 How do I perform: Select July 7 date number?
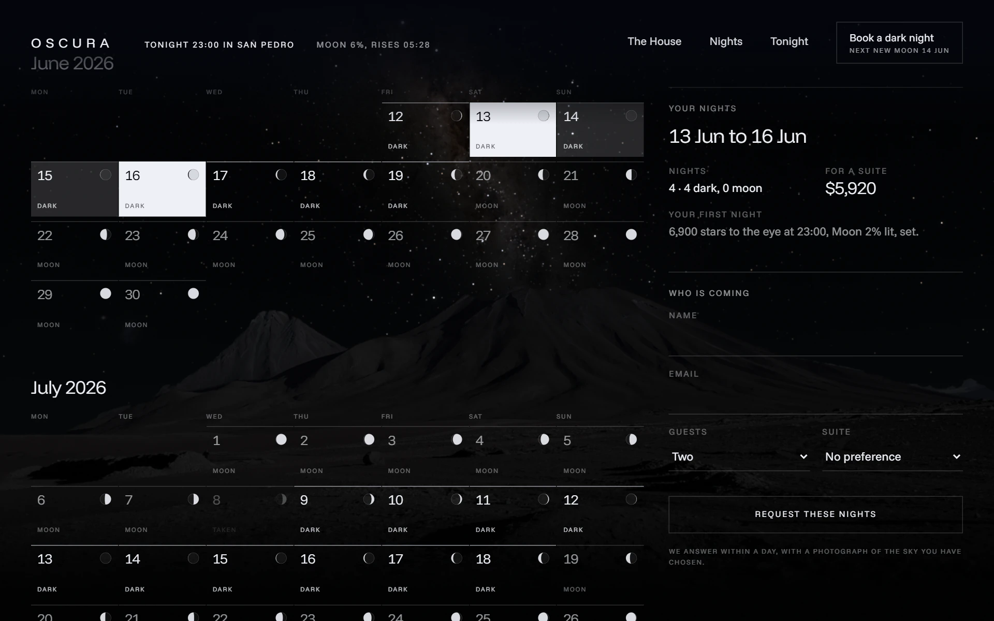129,500
